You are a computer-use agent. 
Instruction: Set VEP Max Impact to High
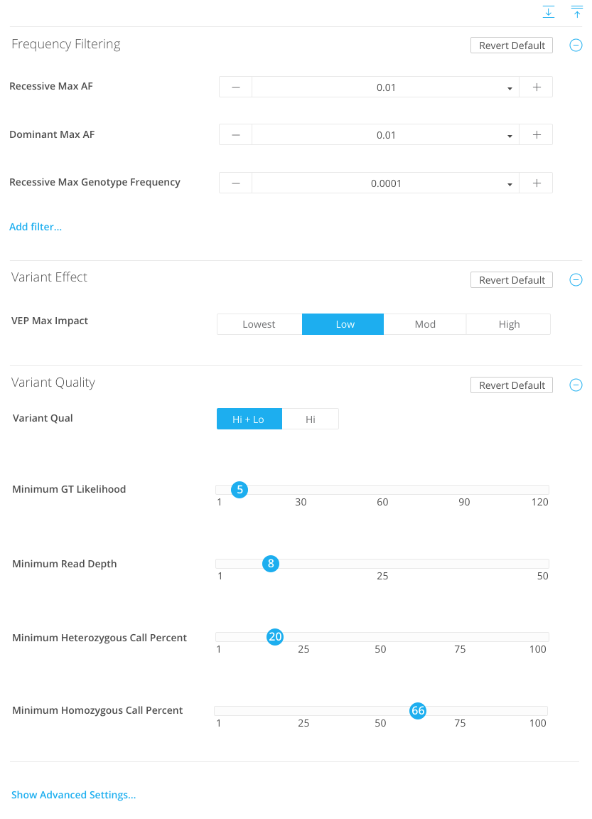click(509, 324)
